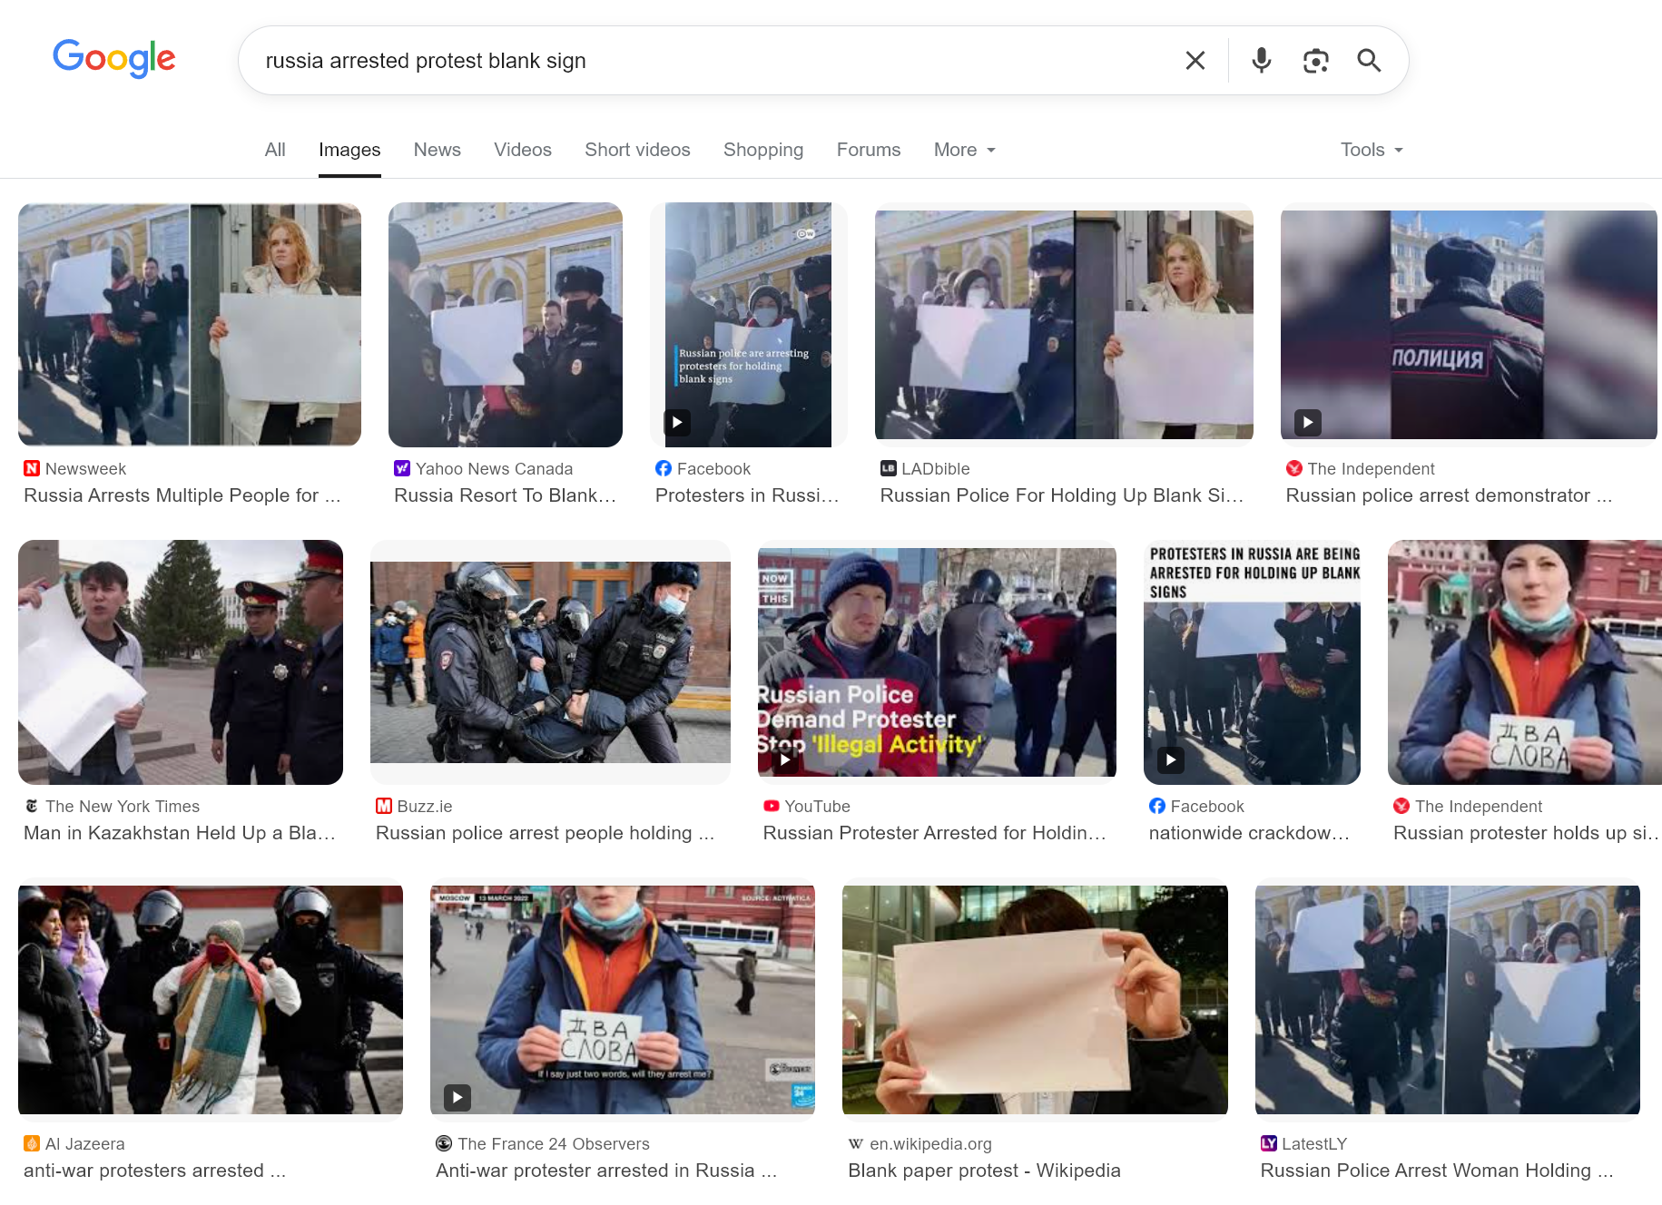
Task: Open 'Blank paper protest - Wikipedia' link
Action: pos(984,1171)
